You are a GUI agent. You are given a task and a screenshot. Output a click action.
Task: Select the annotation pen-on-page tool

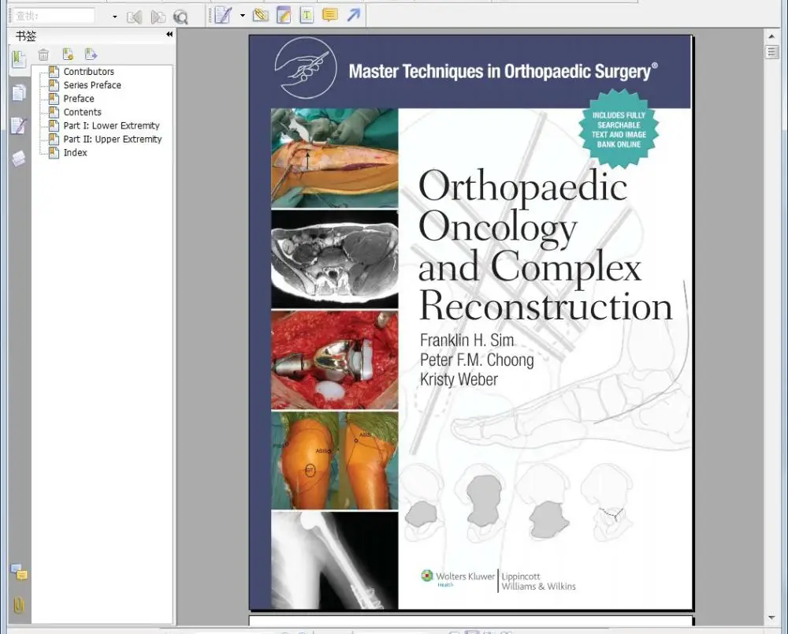click(223, 16)
